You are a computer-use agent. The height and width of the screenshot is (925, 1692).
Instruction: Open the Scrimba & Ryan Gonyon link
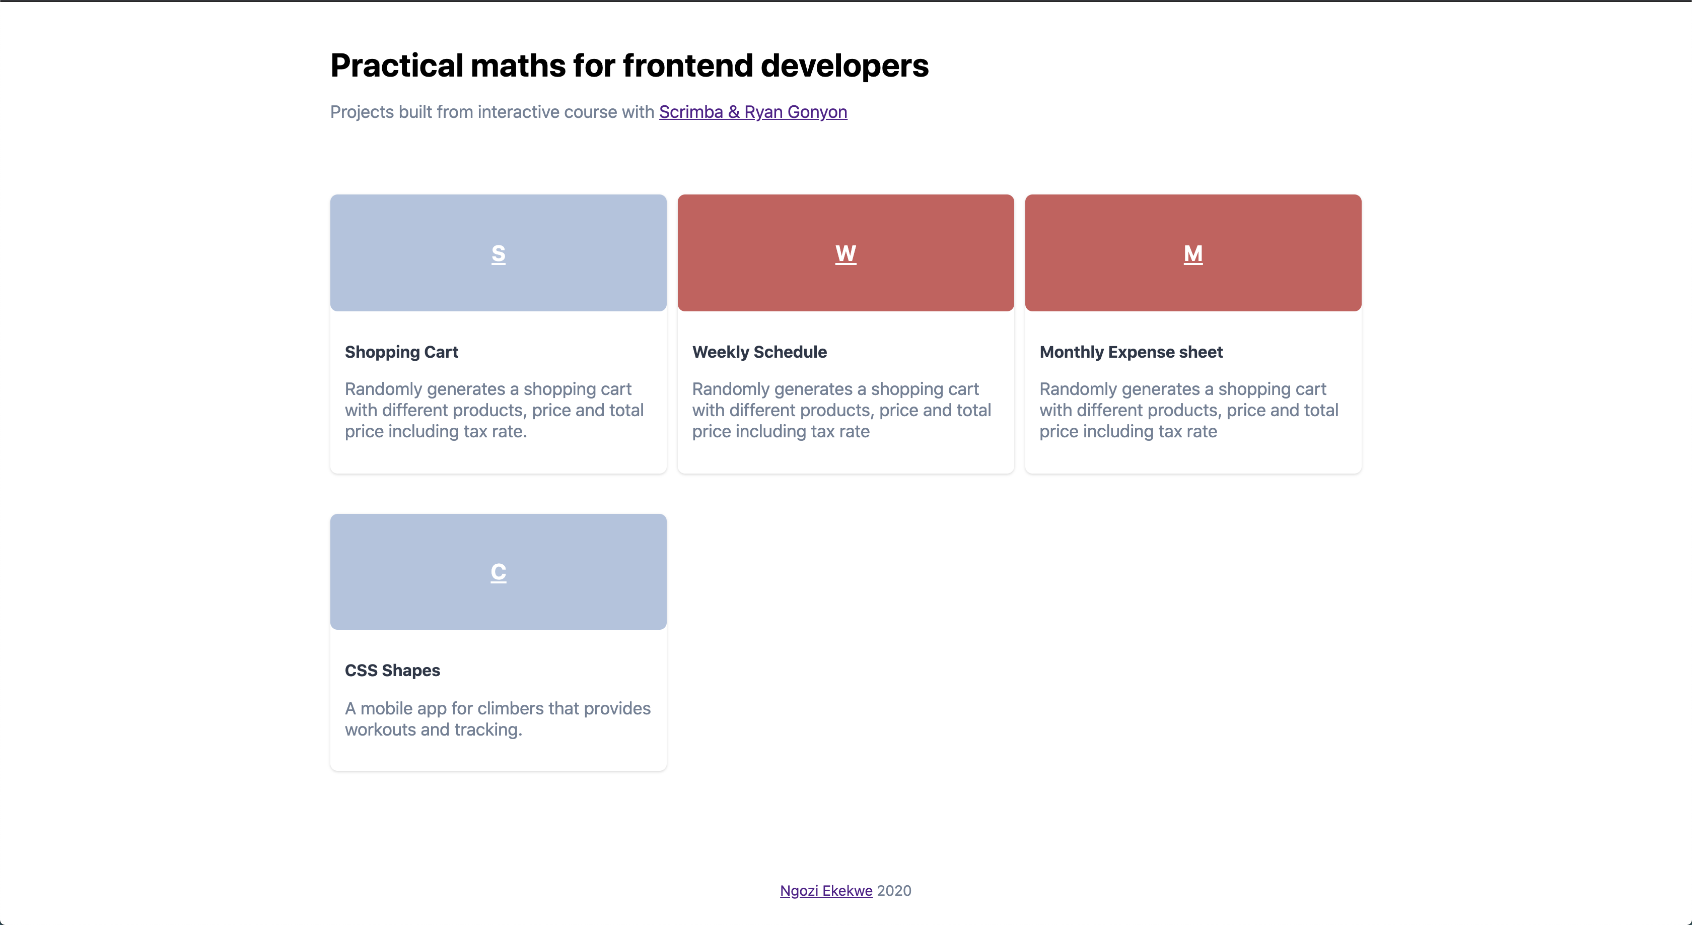[753, 112]
